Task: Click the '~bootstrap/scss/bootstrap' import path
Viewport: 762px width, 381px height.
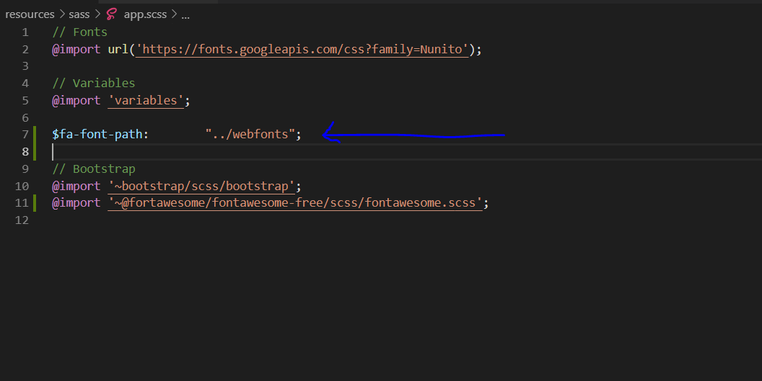Action: [x=201, y=187]
